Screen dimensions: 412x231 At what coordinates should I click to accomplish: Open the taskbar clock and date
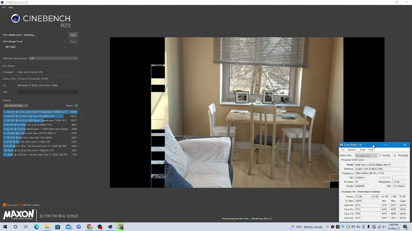pyautogui.click(x=393, y=227)
